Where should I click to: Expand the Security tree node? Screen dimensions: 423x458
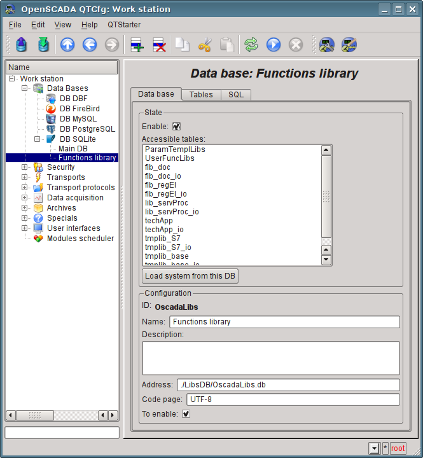25,167
